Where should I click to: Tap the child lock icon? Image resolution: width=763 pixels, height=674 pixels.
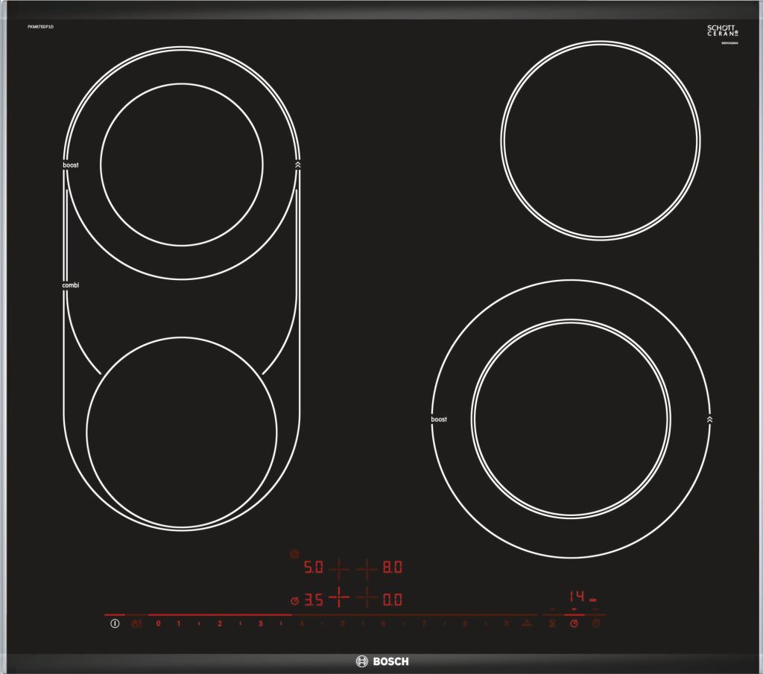click(136, 623)
